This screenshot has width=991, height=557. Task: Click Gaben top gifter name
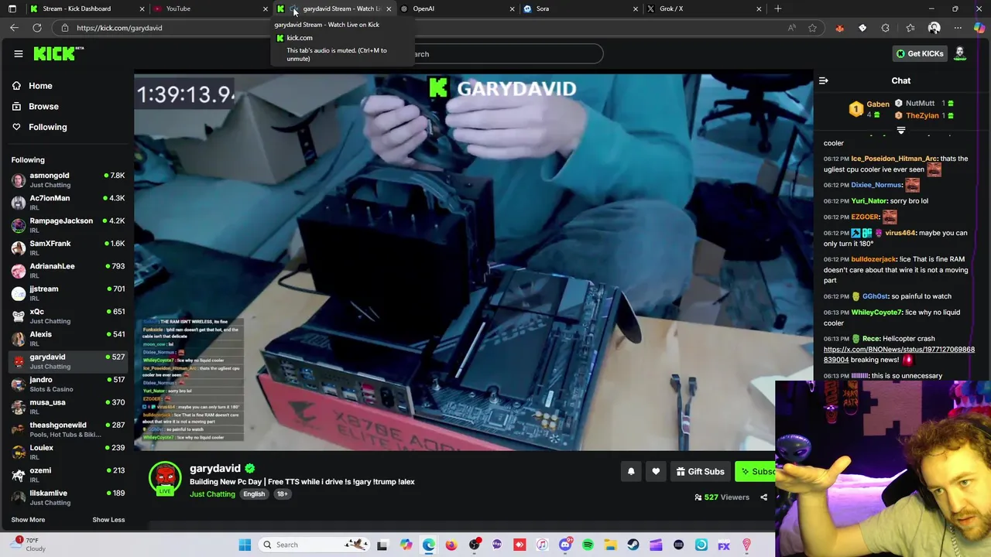coord(877,104)
